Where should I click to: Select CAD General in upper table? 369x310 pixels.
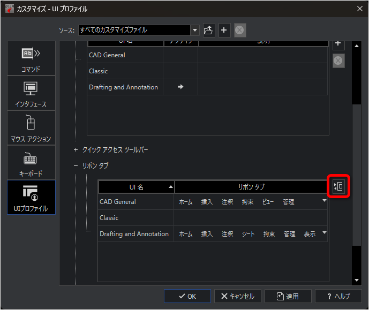[x=207, y=55]
